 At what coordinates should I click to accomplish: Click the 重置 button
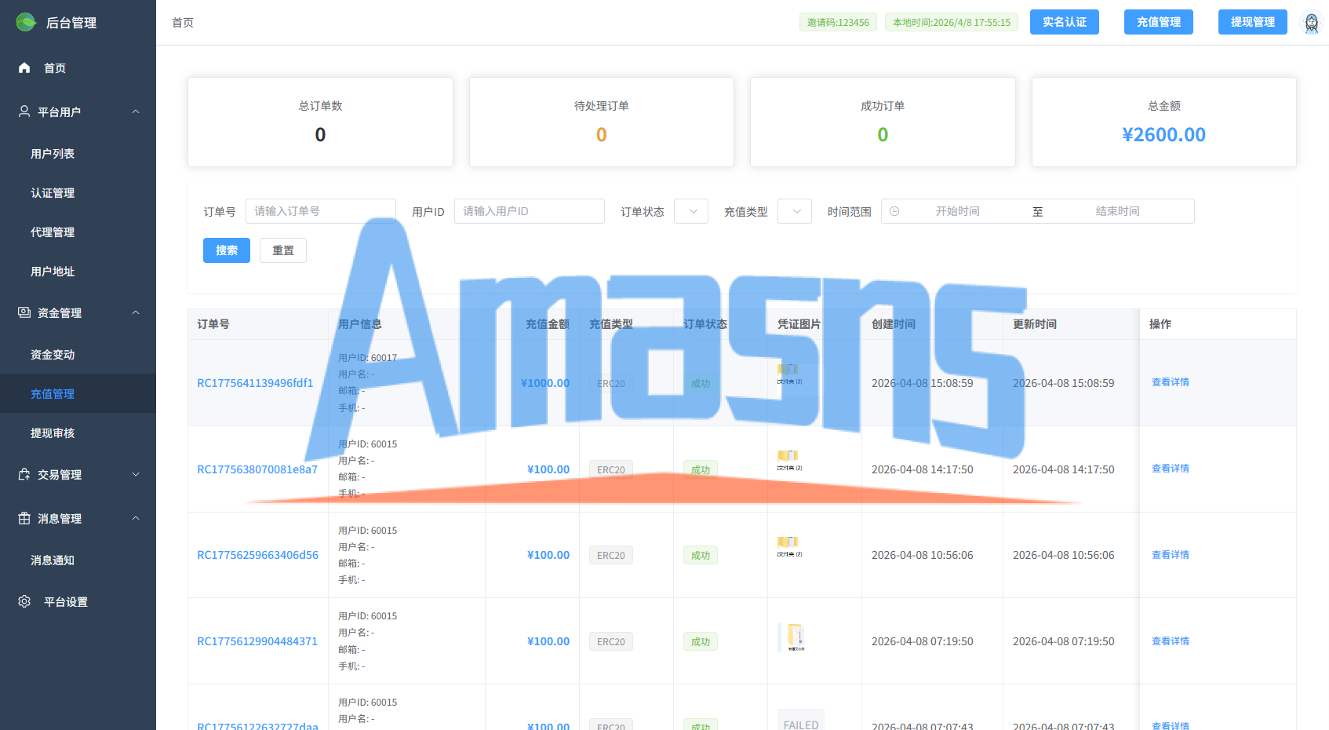click(x=283, y=250)
